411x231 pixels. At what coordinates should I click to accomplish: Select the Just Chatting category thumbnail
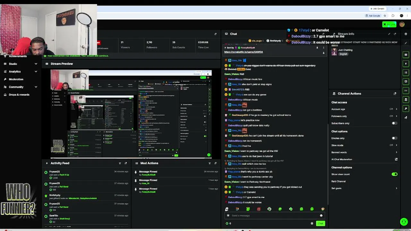334,52
